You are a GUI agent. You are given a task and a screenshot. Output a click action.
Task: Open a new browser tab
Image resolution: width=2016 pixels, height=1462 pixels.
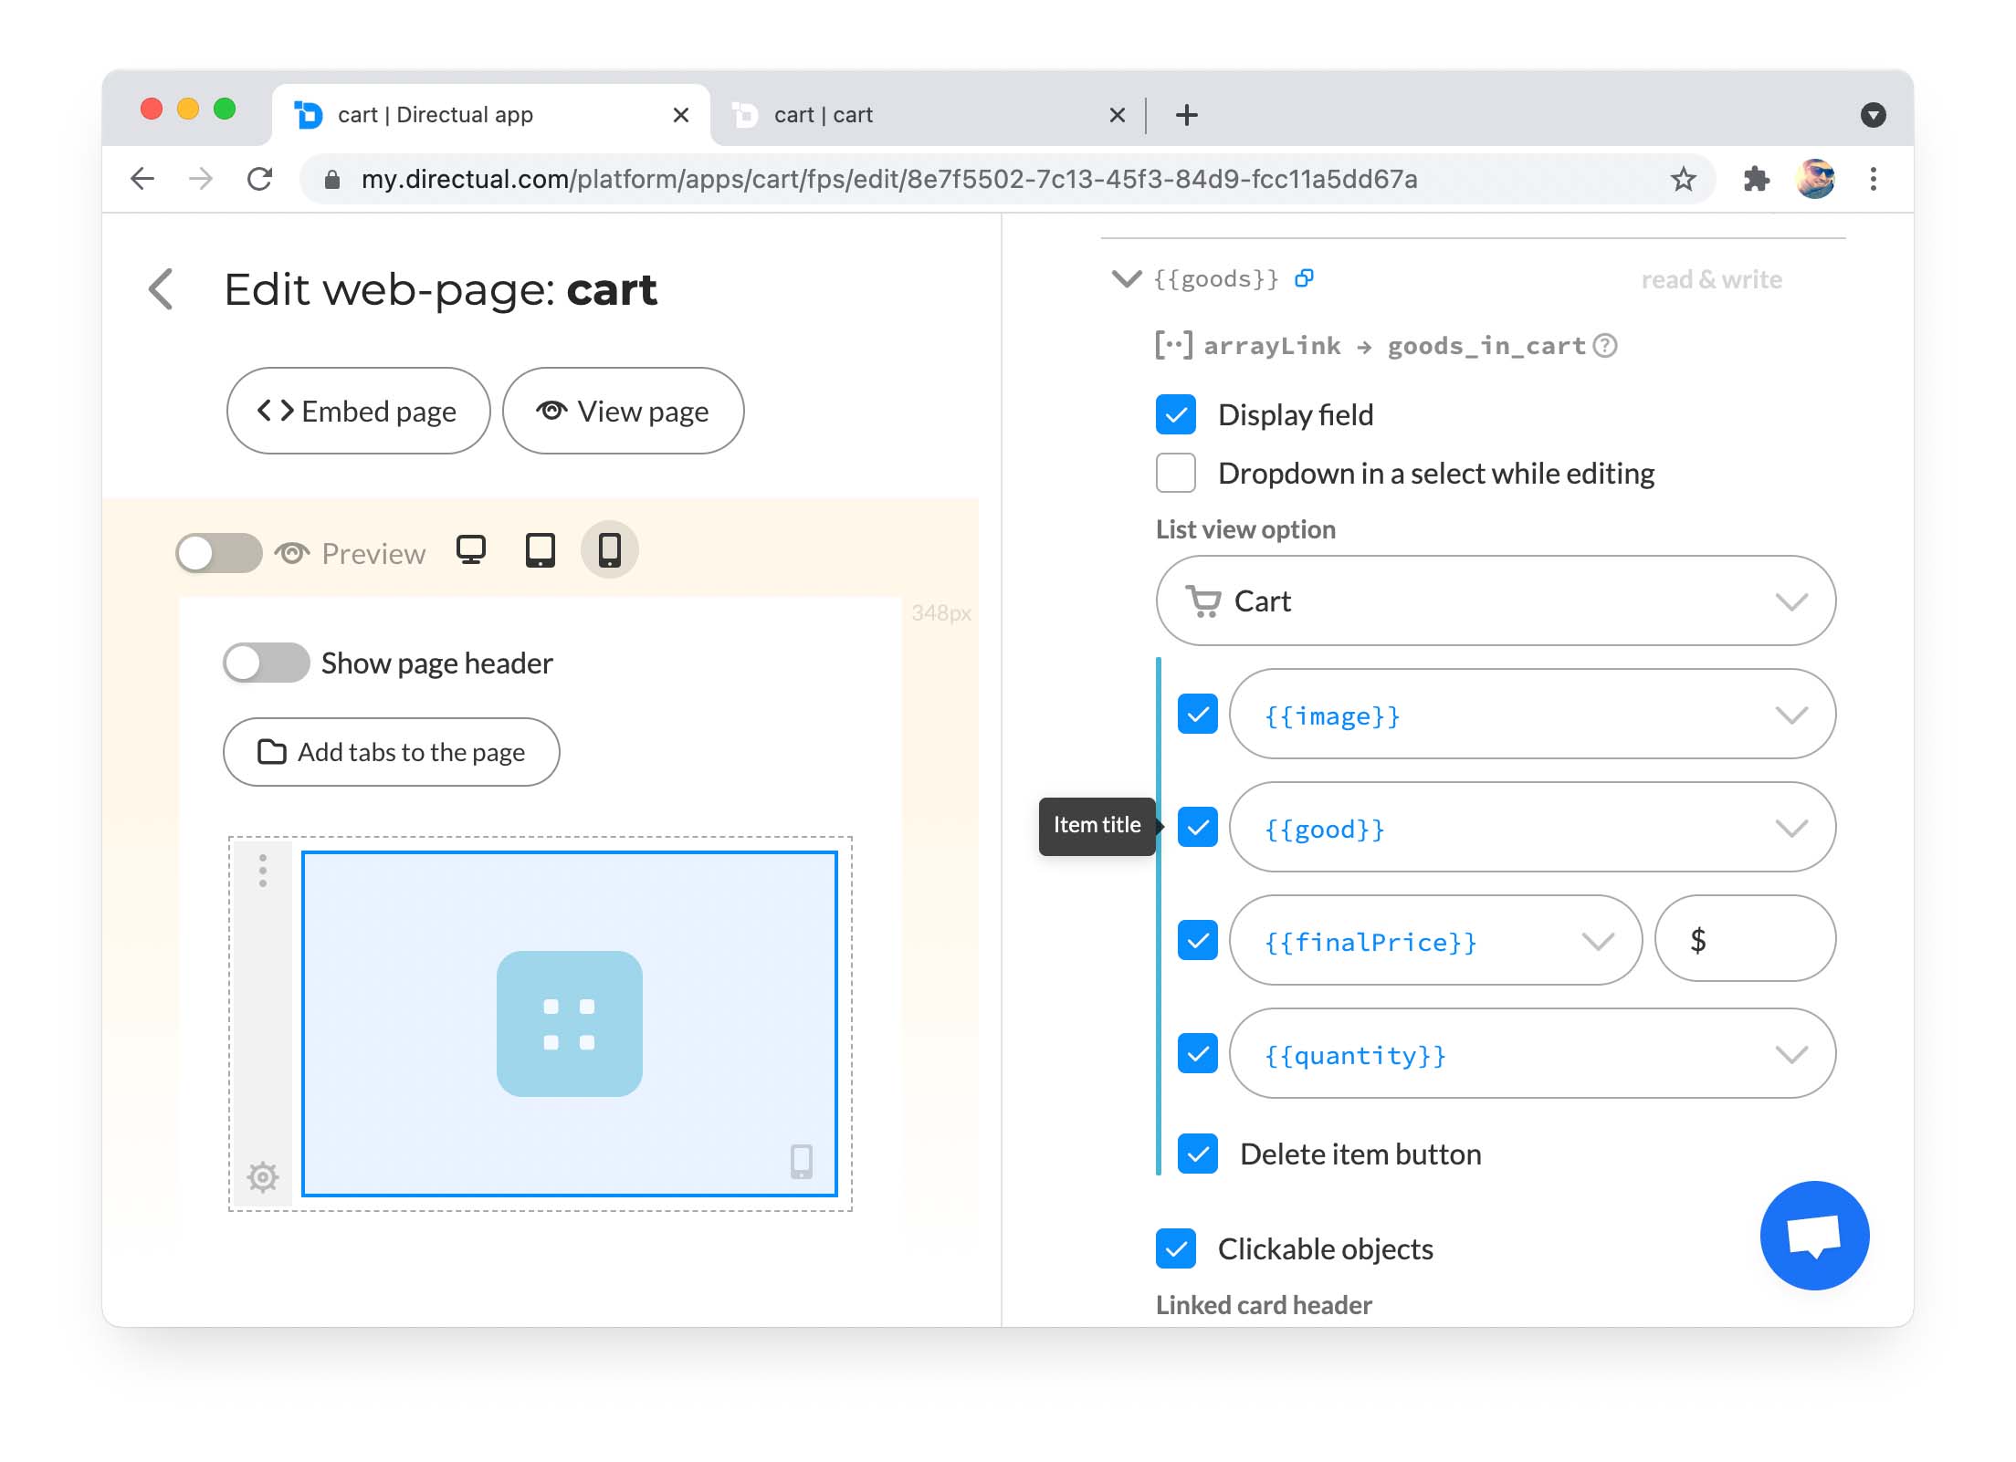tap(1187, 115)
